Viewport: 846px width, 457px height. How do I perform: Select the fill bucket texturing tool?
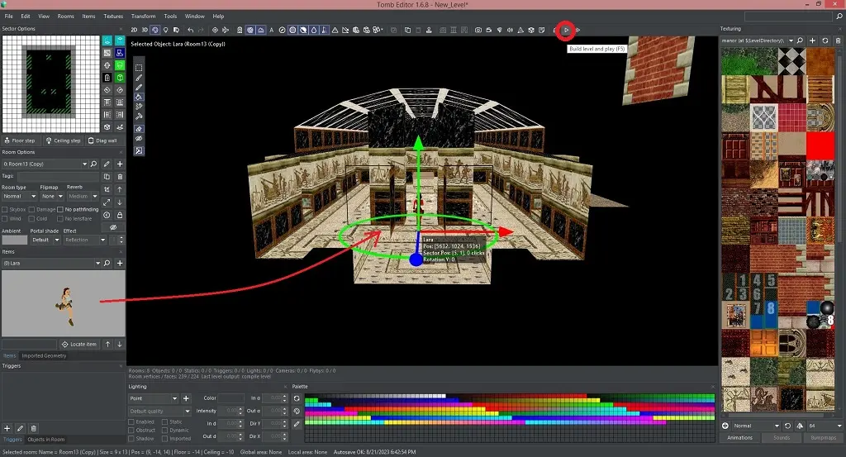tap(139, 97)
